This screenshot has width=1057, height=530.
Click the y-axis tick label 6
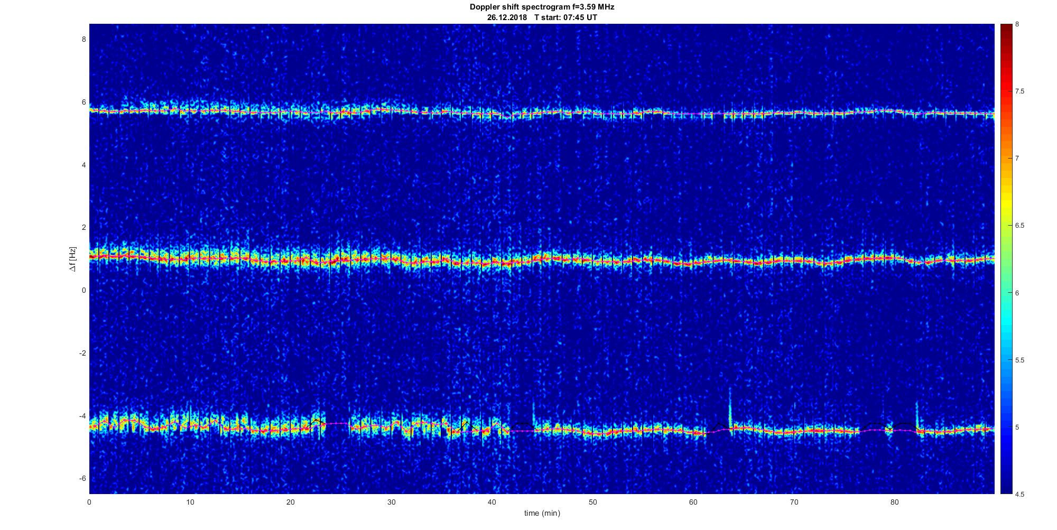tap(84, 102)
